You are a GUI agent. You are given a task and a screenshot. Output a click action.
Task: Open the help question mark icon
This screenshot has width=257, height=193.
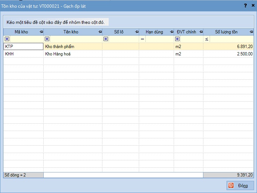point(245,6)
